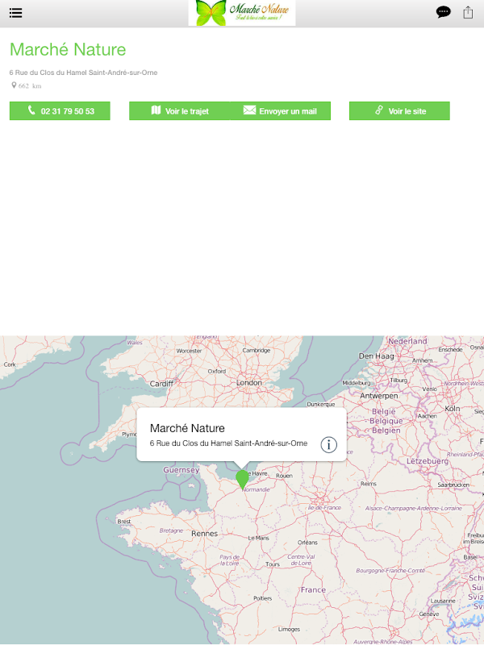Viewport: 484px width, 645px height.
Task: Click Rouen label on the map
Action: tap(284, 476)
